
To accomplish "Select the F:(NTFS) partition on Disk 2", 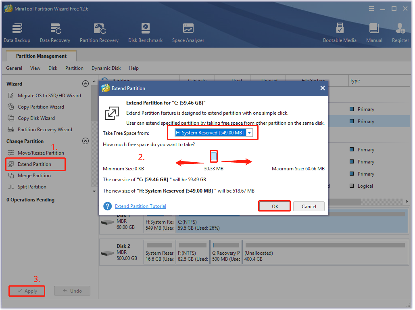I will point(193,253).
